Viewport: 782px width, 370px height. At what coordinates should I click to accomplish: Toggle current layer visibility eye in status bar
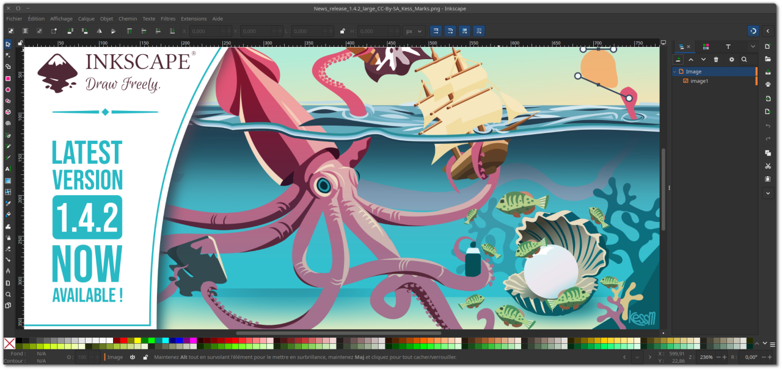[x=133, y=357]
